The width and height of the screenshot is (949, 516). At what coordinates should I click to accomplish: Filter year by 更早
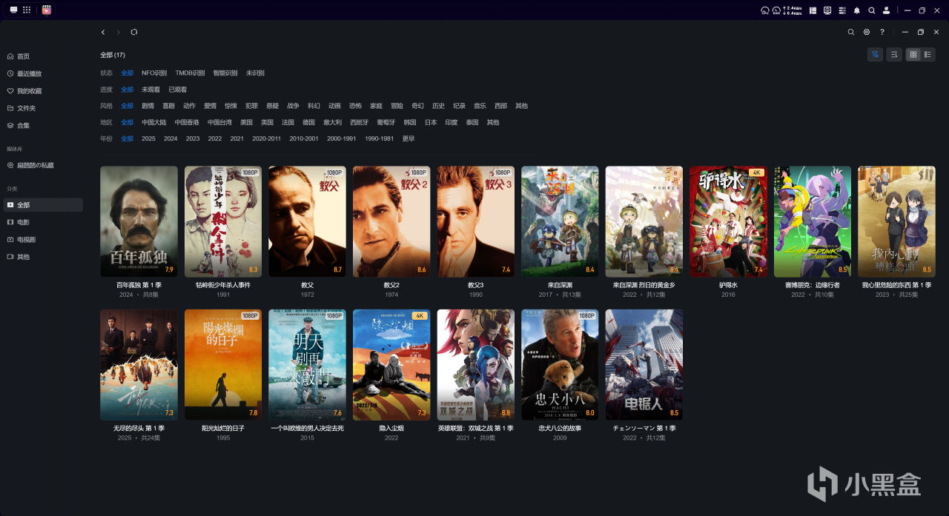tap(408, 138)
